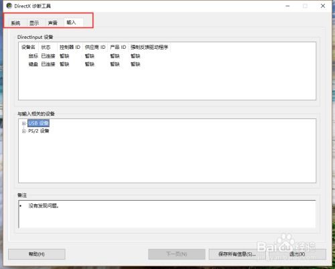
Task: Click the 帮助(H) button
Action: [37, 254]
